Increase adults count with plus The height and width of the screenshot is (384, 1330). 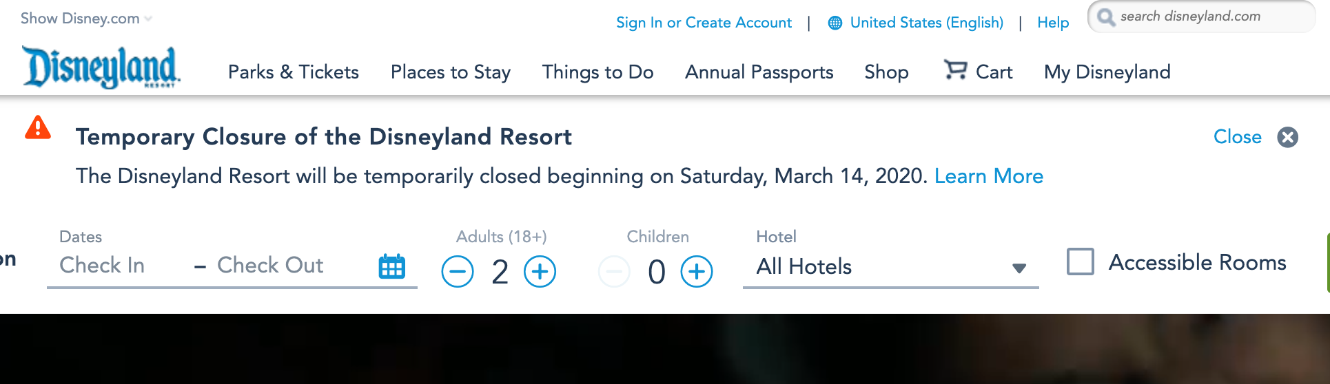click(540, 271)
